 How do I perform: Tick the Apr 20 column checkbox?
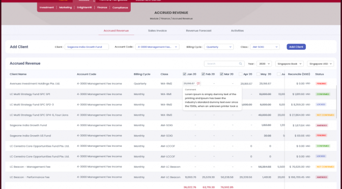[241, 74]
